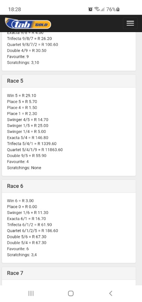
Task: Open the Android recent apps button
Action: click(x=31, y=293)
